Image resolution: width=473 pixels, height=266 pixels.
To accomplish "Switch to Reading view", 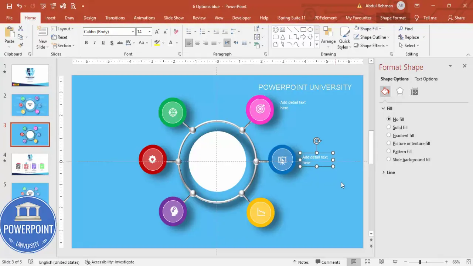I will [x=381, y=262].
